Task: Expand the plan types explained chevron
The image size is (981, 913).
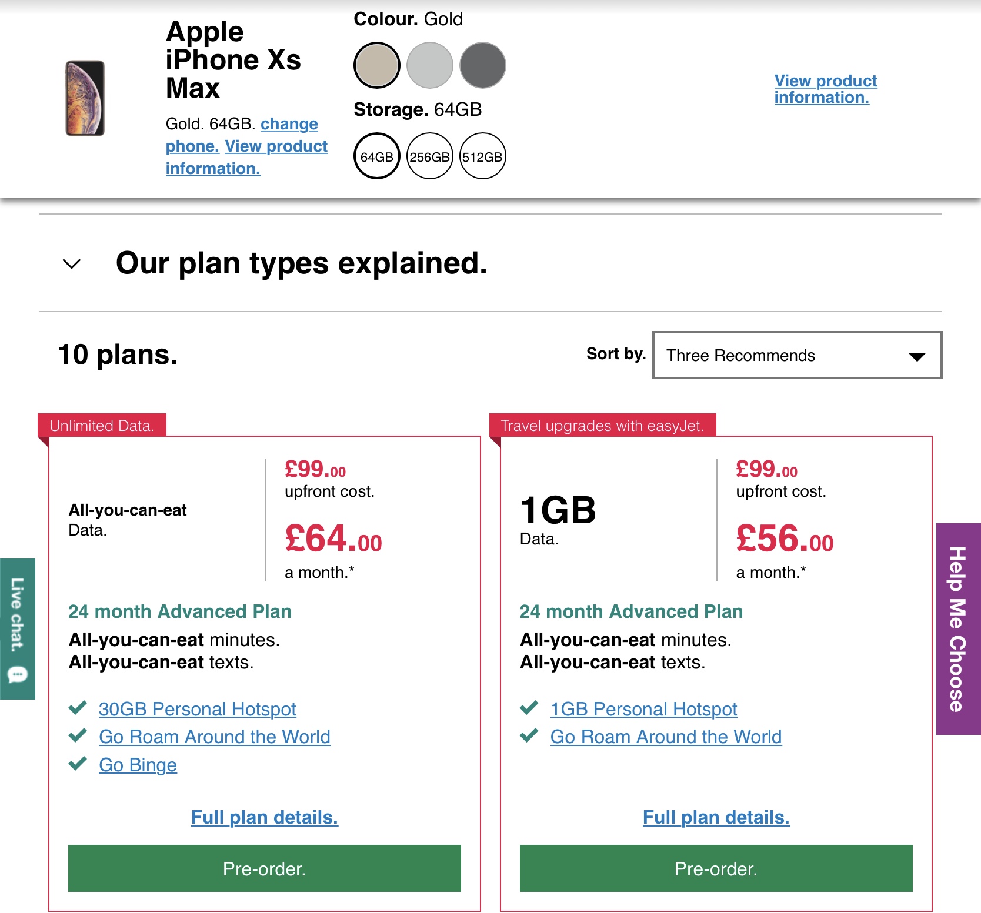Action: coord(72,264)
